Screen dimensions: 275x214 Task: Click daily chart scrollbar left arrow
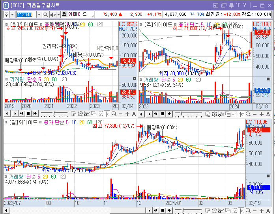click(6, 210)
